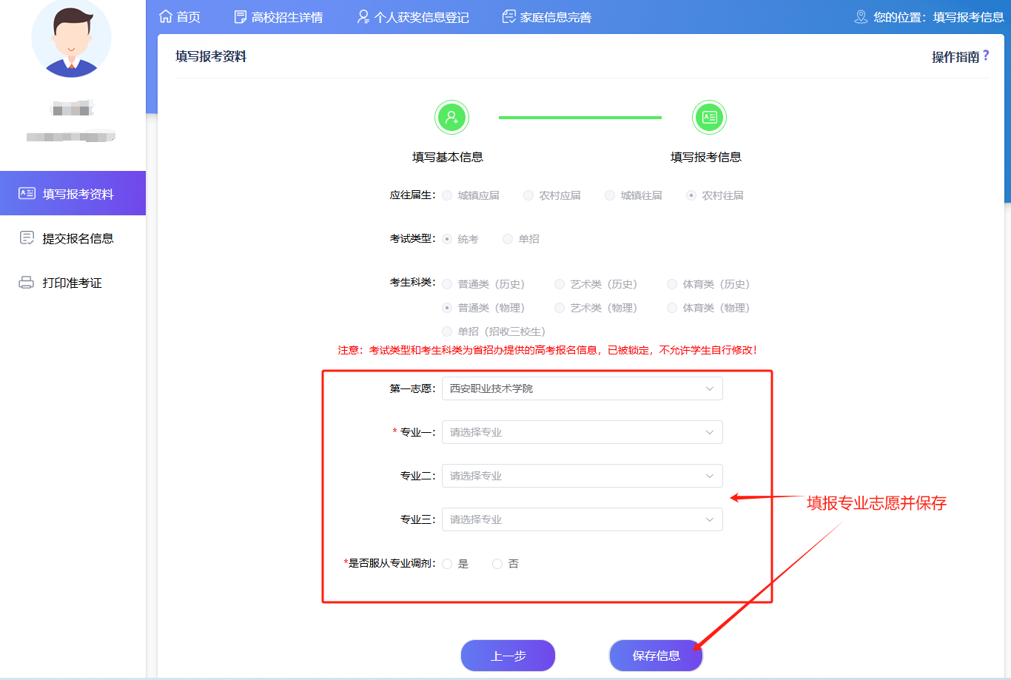Screen dimensions: 1011x680
Task: Select 否 for 是否服从专业调剂
Action: (x=497, y=564)
